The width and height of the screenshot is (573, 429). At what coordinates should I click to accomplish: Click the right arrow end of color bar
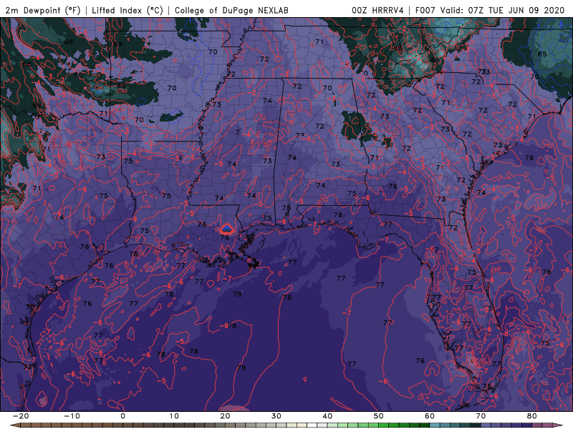[557, 425]
